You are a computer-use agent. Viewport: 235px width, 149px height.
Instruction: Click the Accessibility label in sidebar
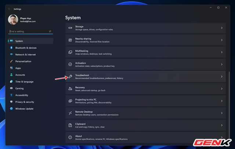22,95
